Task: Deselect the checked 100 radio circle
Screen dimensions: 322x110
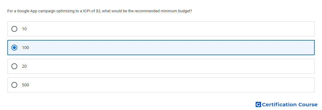Action: [14, 48]
